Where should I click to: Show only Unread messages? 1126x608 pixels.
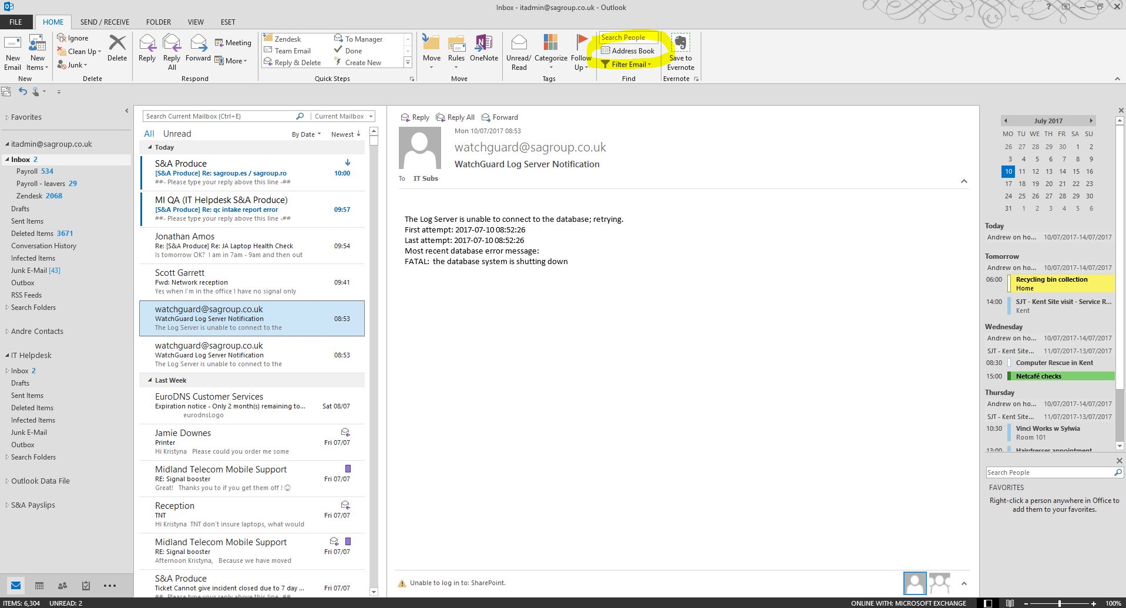tap(177, 134)
